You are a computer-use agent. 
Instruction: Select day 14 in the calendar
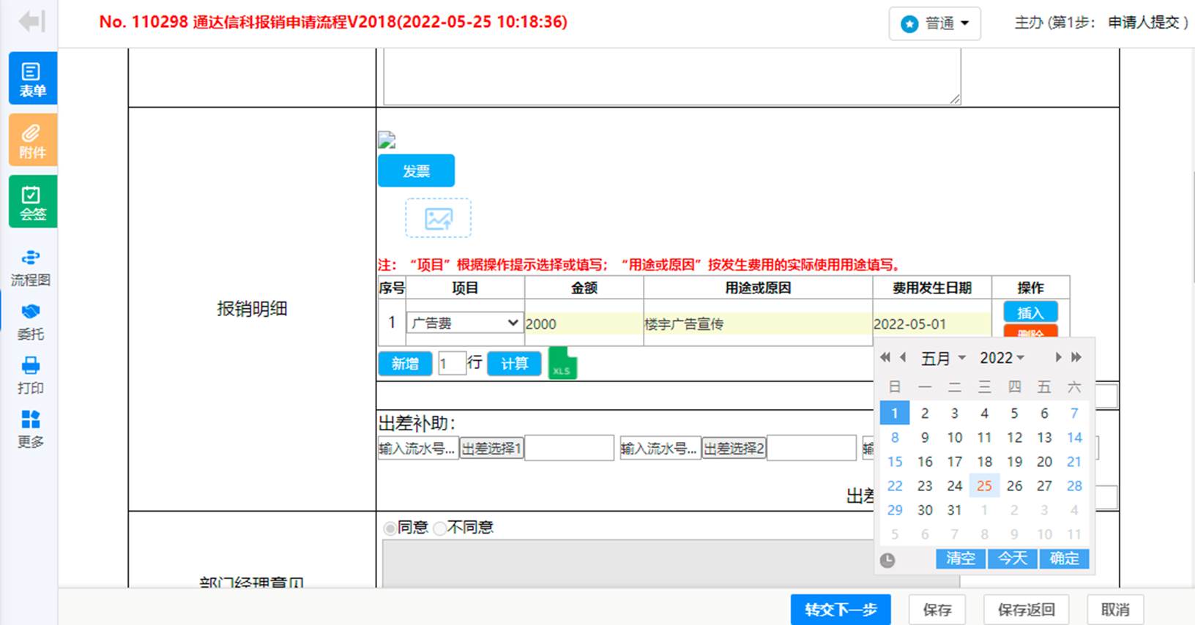(x=1074, y=437)
